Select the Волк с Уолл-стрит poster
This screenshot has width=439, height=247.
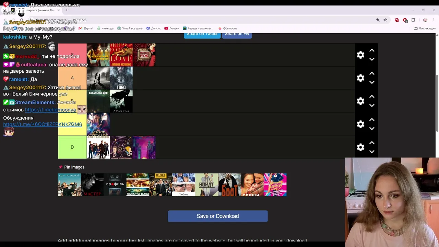coord(161,185)
